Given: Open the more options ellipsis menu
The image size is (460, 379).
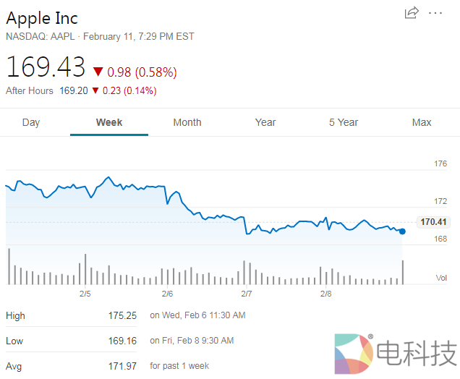Looking at the screenshot, I should coord(435,12).
